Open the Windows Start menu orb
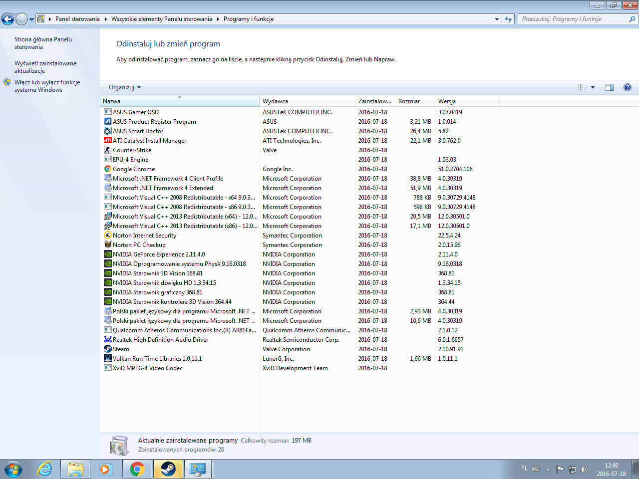This screenshot has width=639, height=479. pyautogui.click(x=13, y=470)
